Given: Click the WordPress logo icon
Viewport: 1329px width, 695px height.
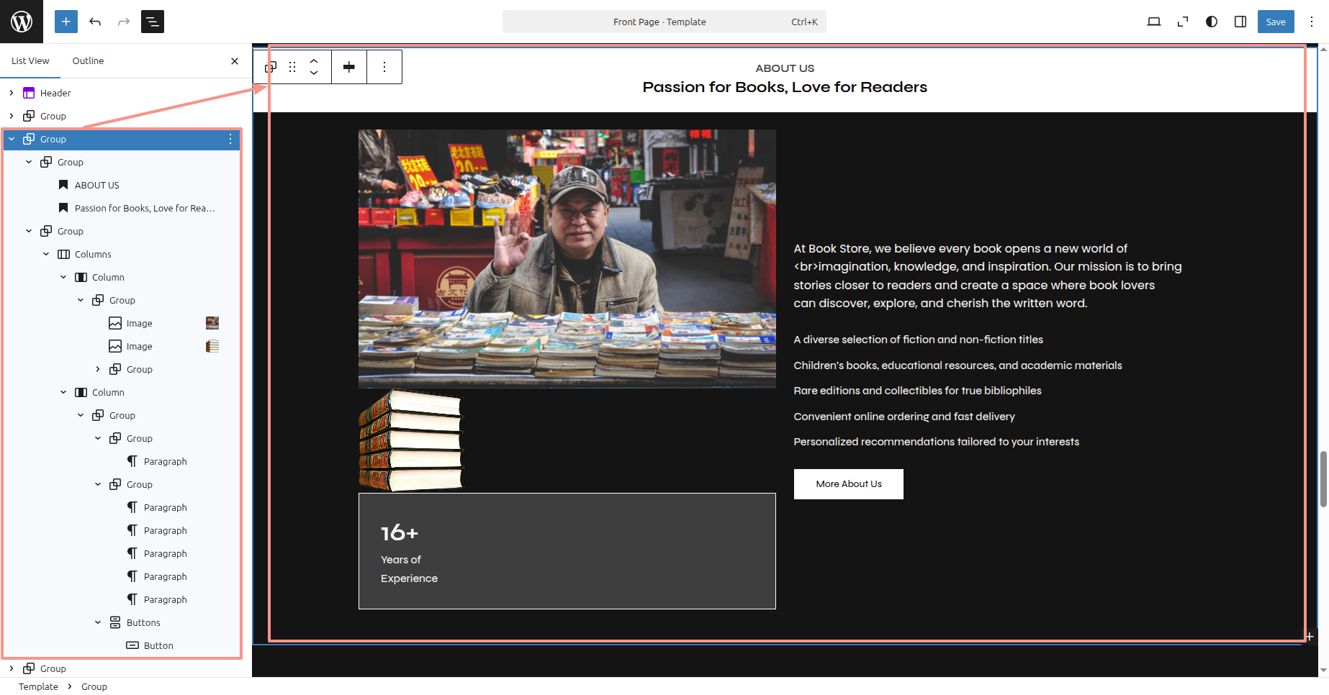Looking at the screenshot, I should pos(22,22).
